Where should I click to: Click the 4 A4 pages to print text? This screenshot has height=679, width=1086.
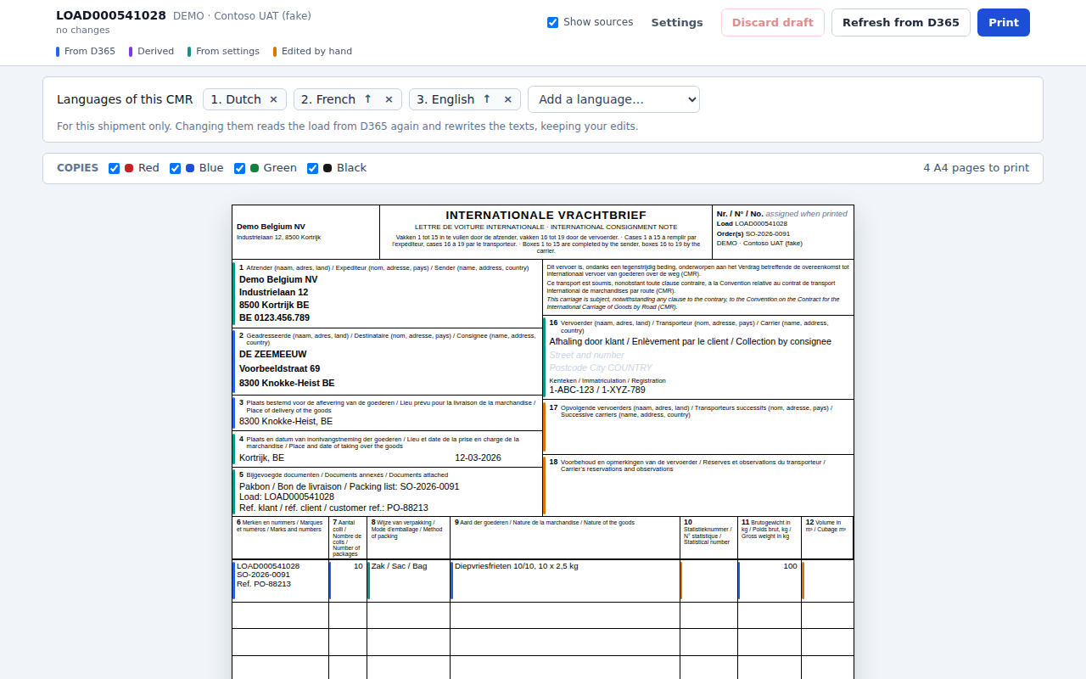click(x=976, y=168)
